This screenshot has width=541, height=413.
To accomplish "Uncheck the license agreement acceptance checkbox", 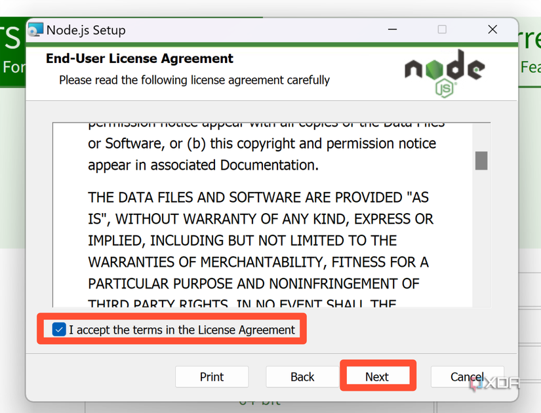I will (58, 330).
